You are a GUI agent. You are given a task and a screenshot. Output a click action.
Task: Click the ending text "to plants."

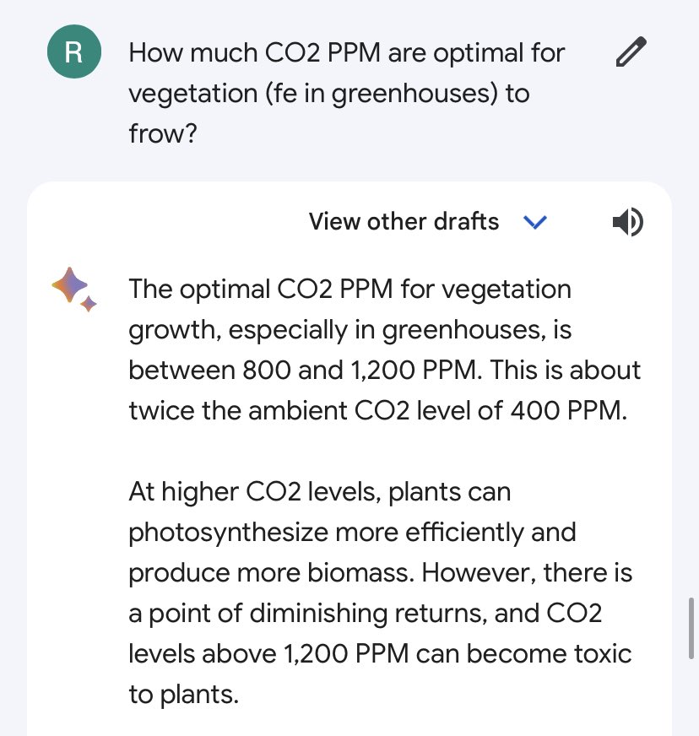click(x=184, y=695)
